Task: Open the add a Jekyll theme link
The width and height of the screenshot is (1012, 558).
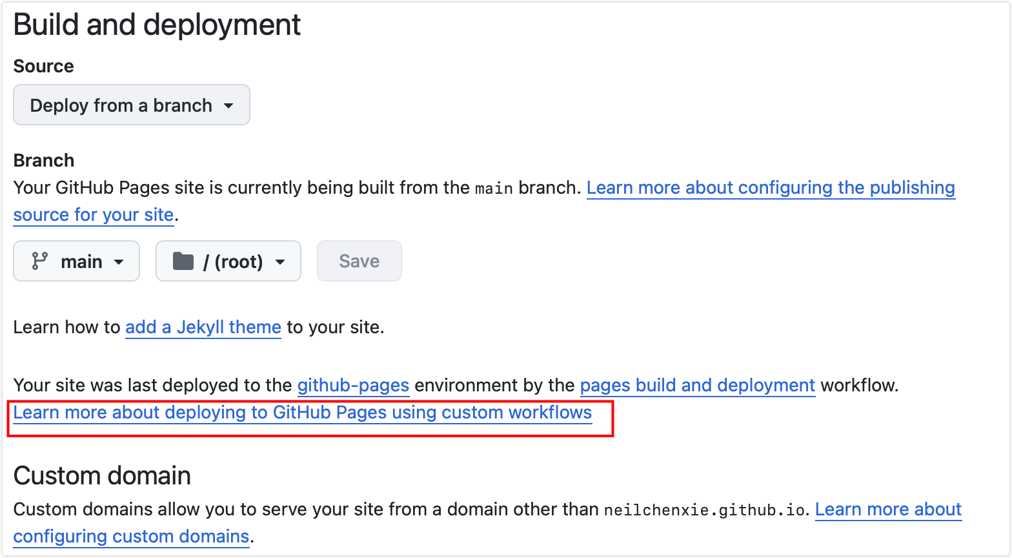Action: pos(203,327)
